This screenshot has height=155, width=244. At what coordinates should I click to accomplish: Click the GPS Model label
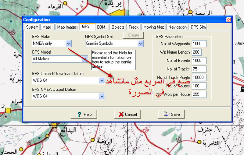point(41,52)
